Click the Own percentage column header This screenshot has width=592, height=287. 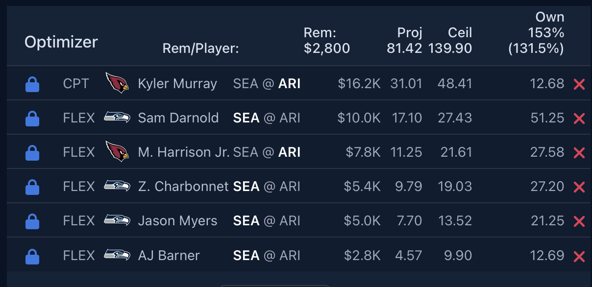(x=550, y=18)
